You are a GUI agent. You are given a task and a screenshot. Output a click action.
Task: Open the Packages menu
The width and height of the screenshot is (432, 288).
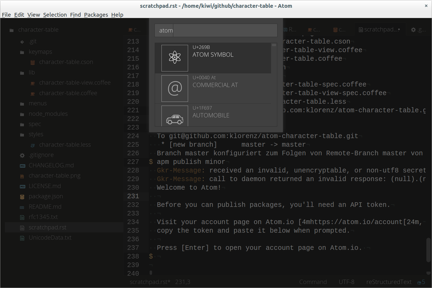pos(96,15)
